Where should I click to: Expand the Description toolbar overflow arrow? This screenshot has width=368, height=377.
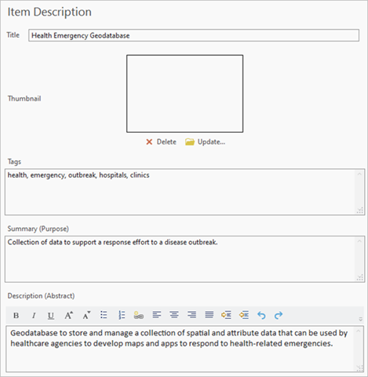point(360,319)
